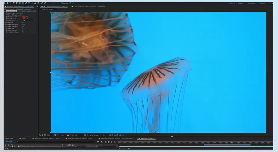
Task: Select the Clone Stamp tool
Action: point(35,3)
